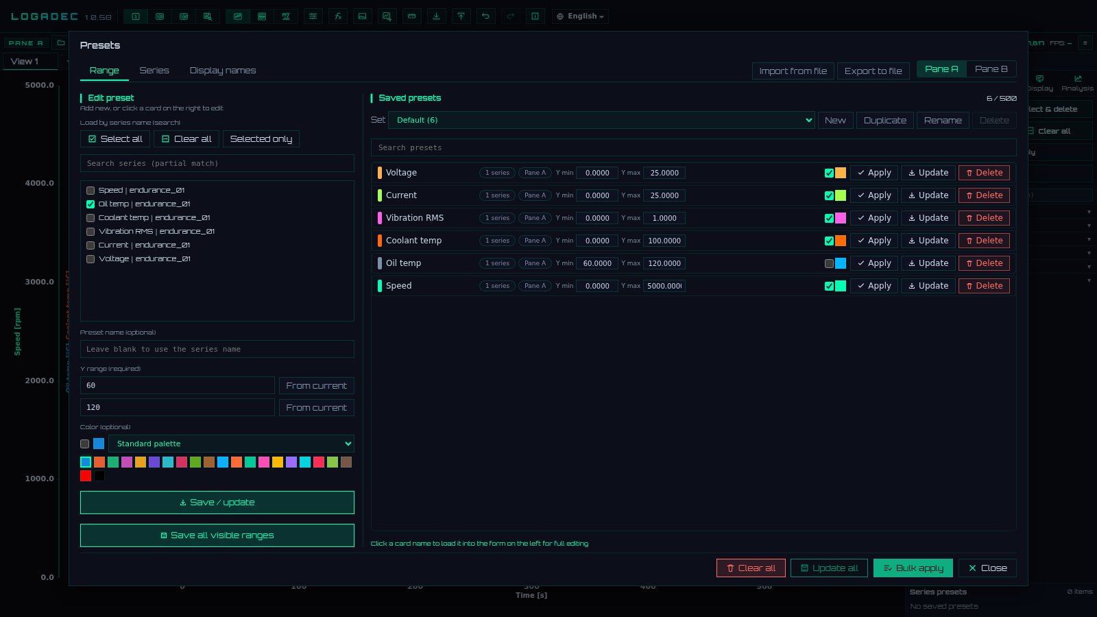Viewport: 1097px width, 617px height.
Task: Click the fx formula icon in top toolbar
Action: click(x=338, y=16)
